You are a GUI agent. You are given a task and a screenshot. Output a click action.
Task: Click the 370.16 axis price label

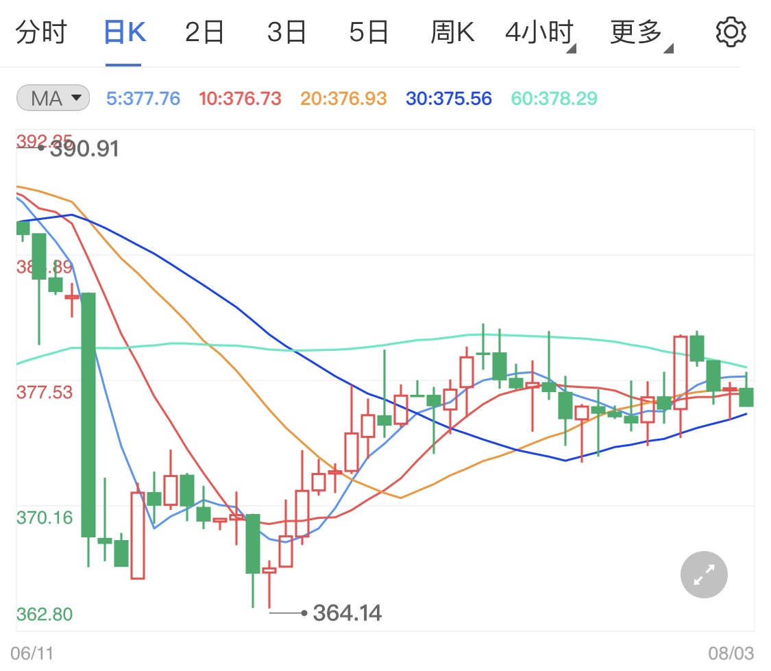(x=45, y=517)
